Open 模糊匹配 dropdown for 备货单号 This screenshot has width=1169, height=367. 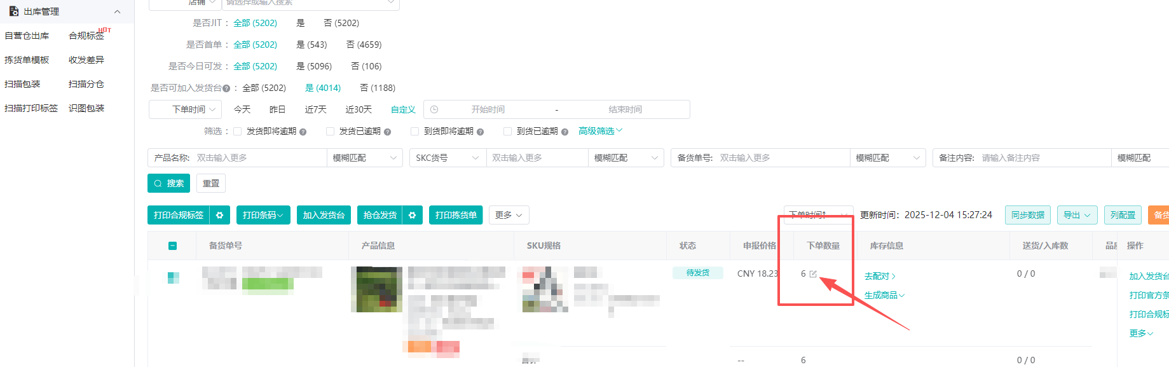887,158
